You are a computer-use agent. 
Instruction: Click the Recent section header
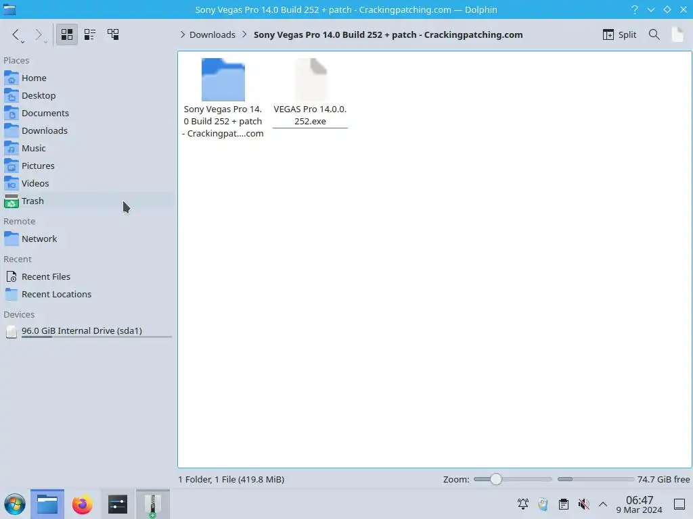(x=18, y=259)
